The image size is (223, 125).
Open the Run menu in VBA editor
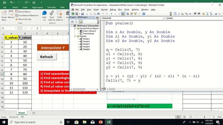(120, 10)
